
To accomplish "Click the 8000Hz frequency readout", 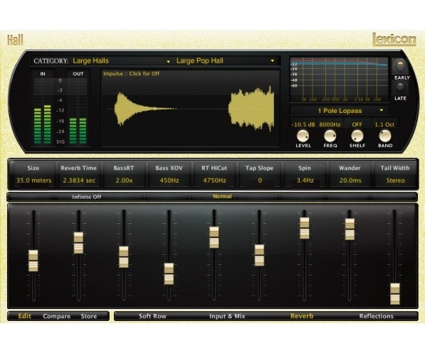I will (330, 124).
